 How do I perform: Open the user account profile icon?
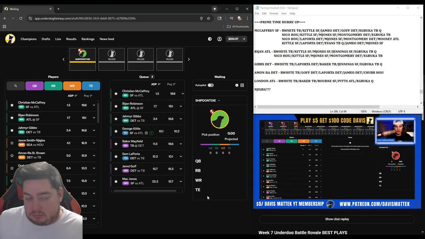pyautogui.click(x=219, y=39)
